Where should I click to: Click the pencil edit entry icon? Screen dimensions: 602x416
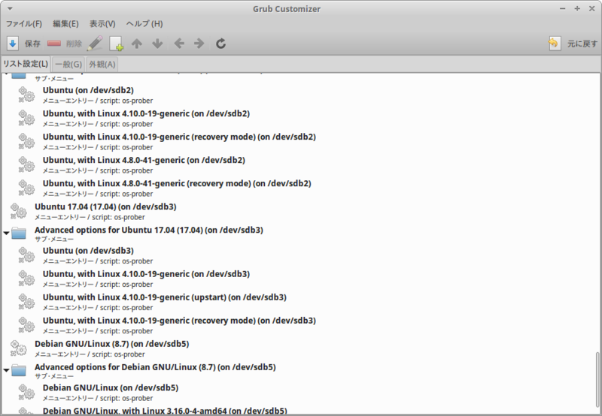coord(95,44)
